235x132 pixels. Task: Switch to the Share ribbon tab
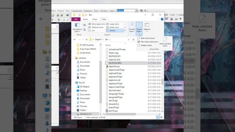[95, 19]
